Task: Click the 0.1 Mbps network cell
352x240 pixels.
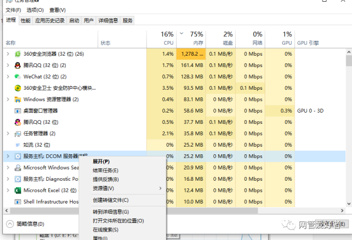Action: coord(251,88)
